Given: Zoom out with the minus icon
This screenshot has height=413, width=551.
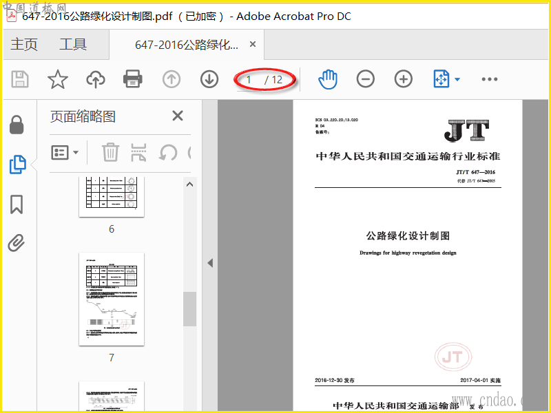Looking at the screenshot, I should point(366,79).
